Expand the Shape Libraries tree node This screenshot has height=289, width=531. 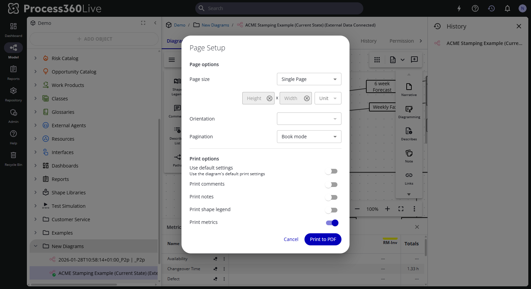36,192
